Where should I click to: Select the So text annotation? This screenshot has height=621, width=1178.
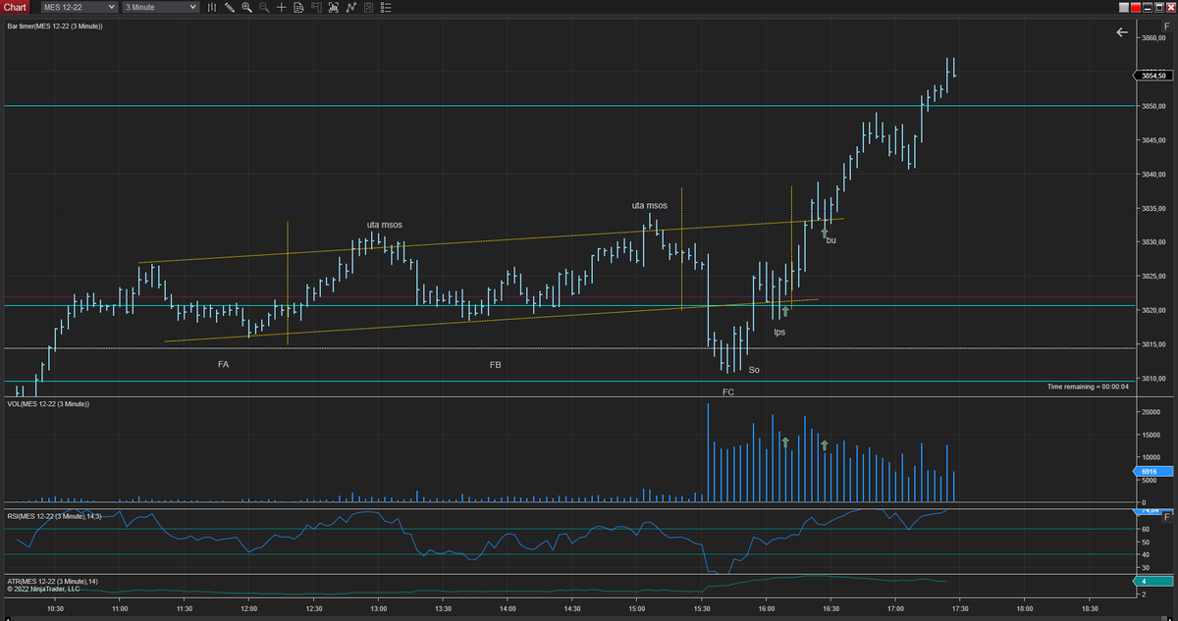coord(754,370)
